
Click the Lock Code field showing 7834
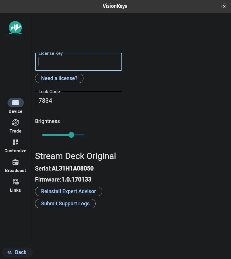(x=79, y=100)
